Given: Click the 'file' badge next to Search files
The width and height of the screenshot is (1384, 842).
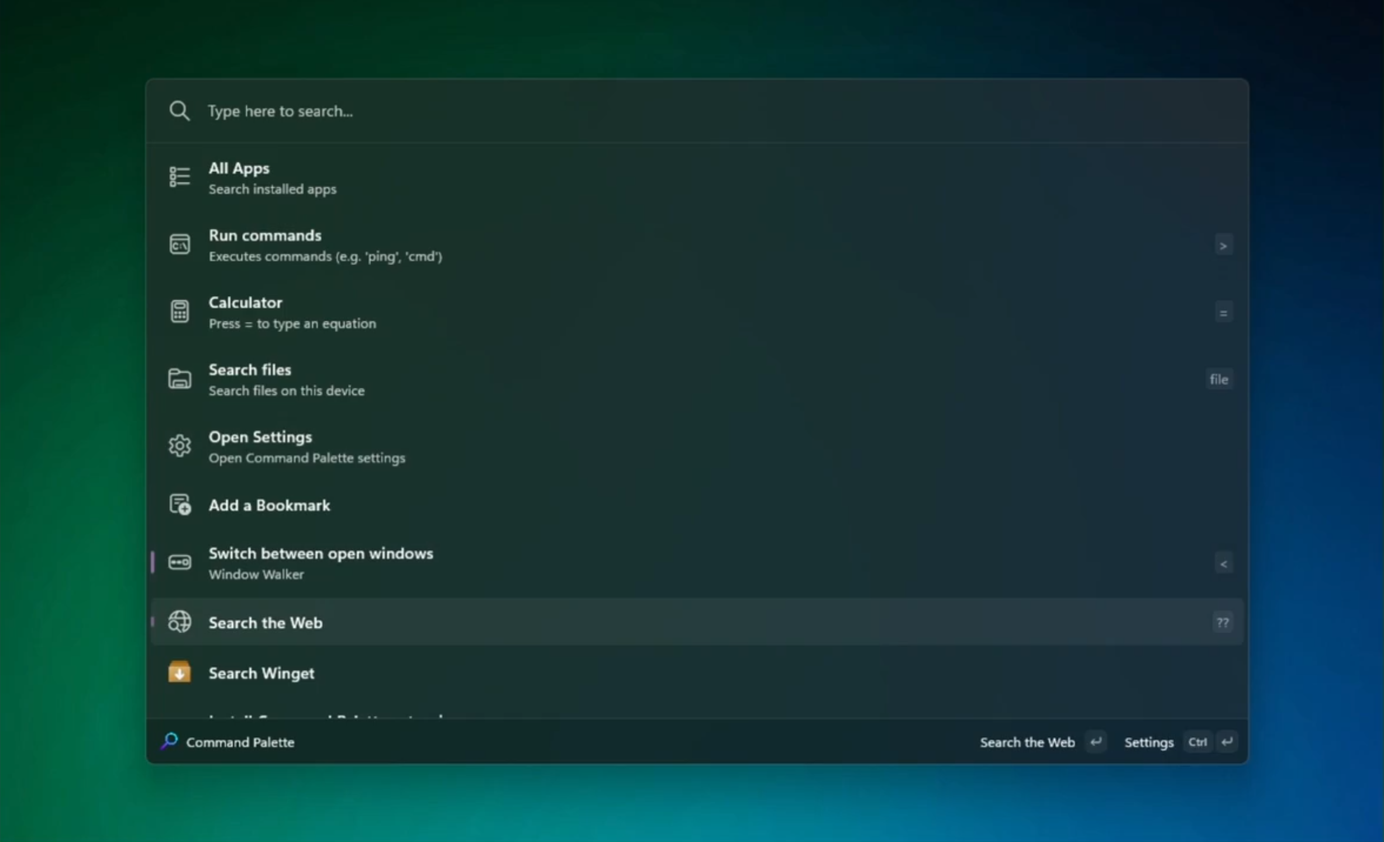Looking at the screenshot, I should pos(1218,379).
